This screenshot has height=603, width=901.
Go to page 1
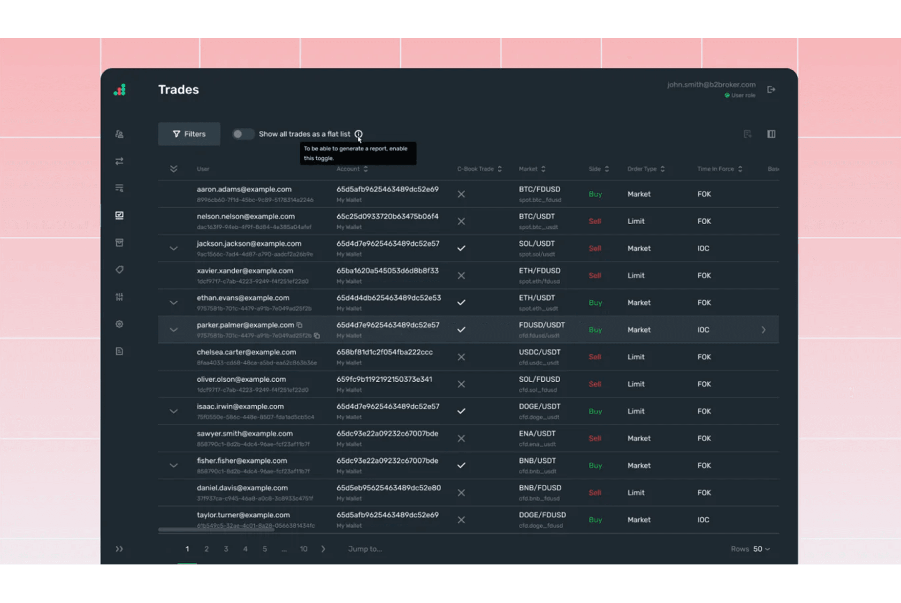(x=187, y=549)
